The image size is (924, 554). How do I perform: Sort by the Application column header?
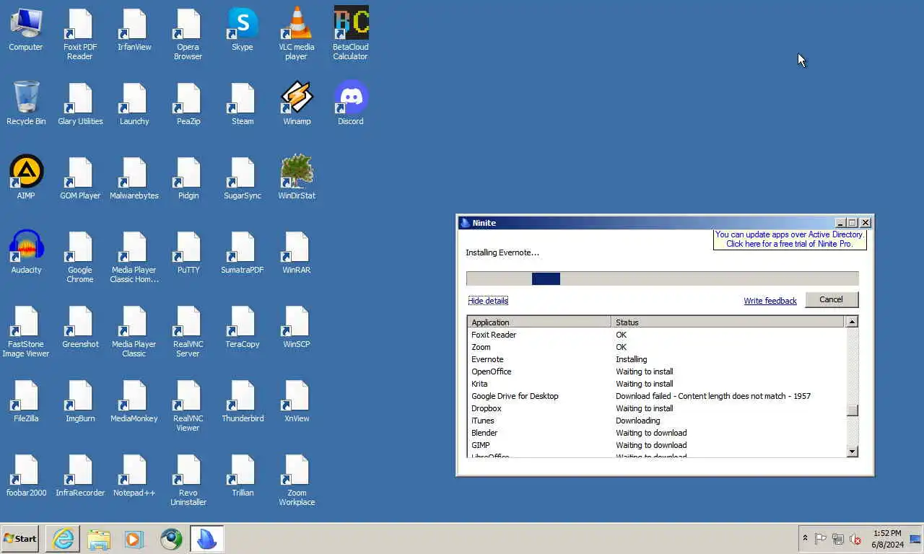tap(539, 322)
